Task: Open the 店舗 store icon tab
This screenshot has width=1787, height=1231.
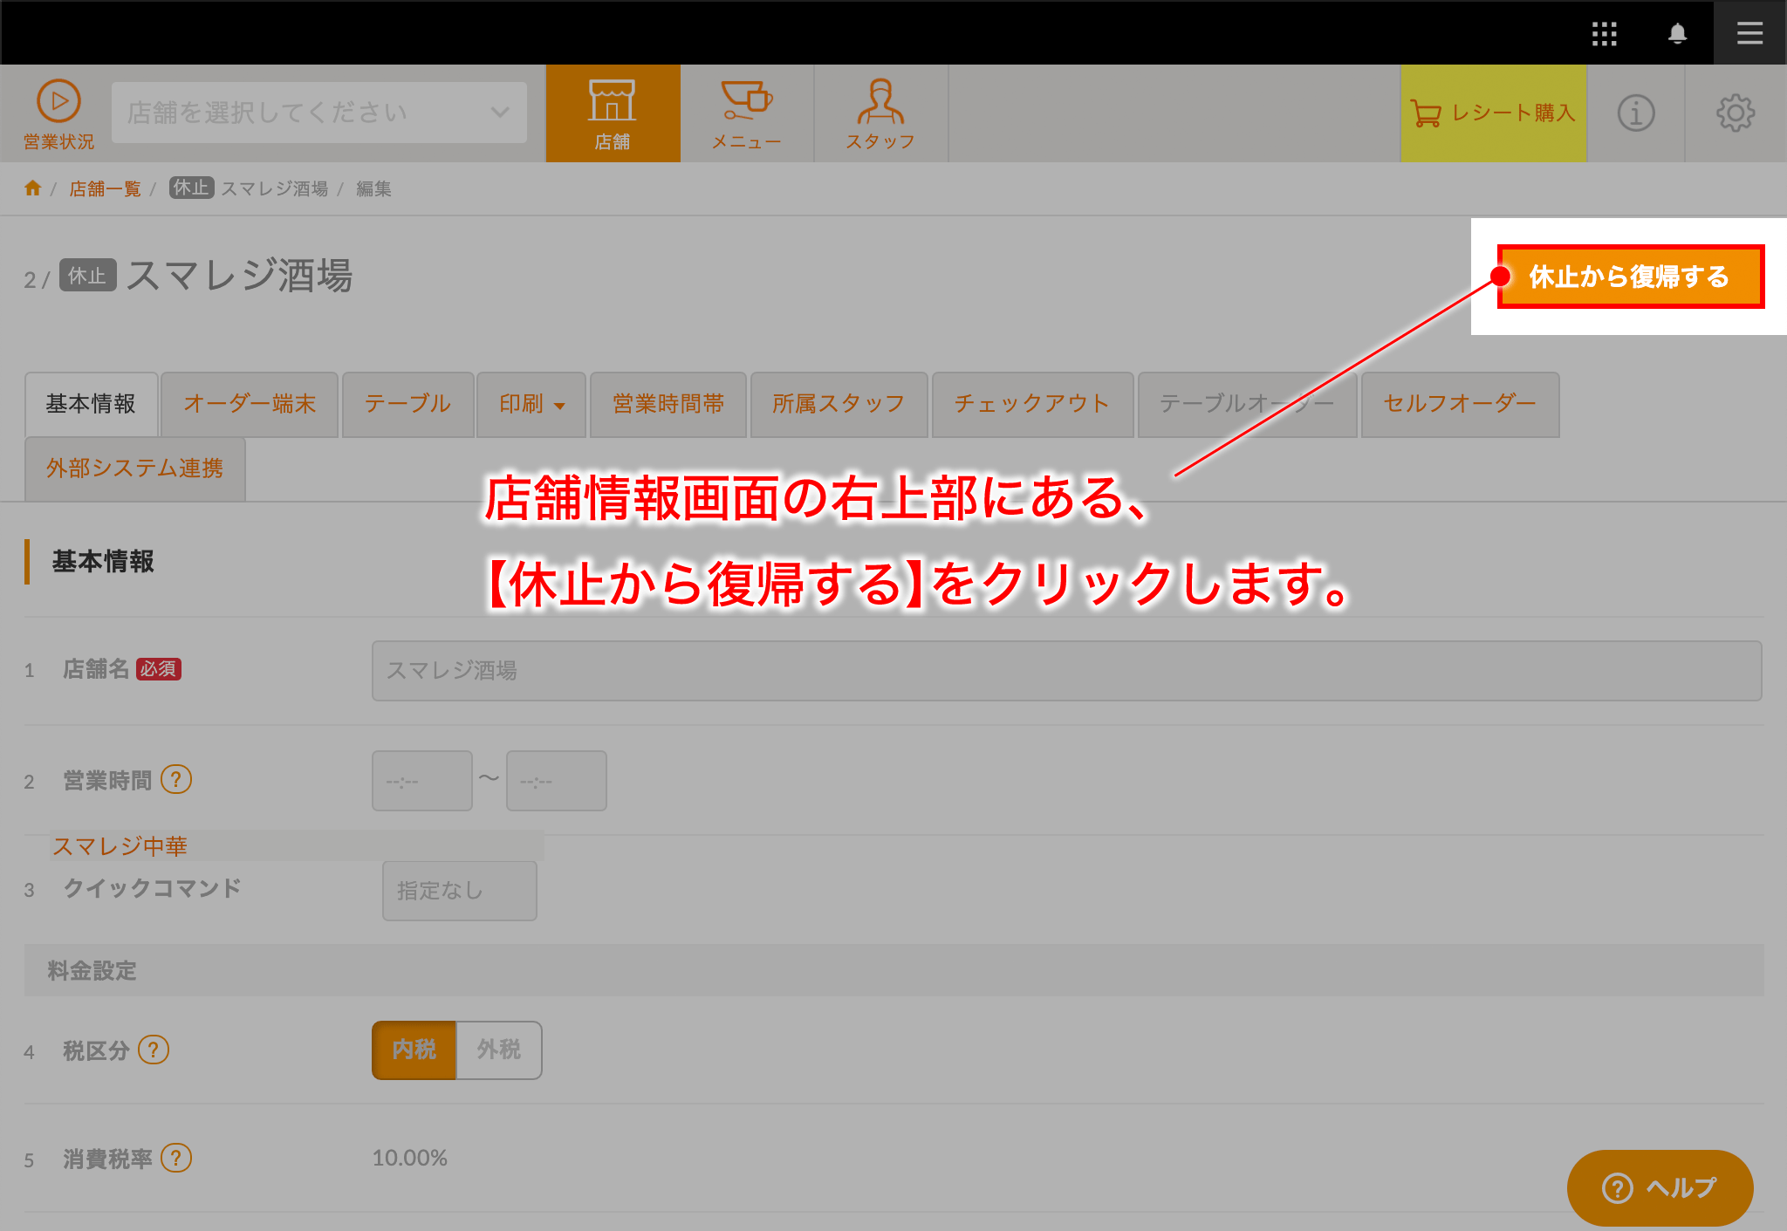Action: [x=613, y=113]
